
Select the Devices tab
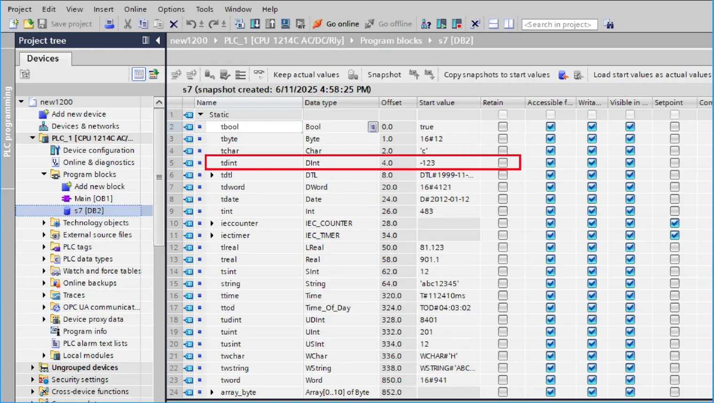pos(43,59)
